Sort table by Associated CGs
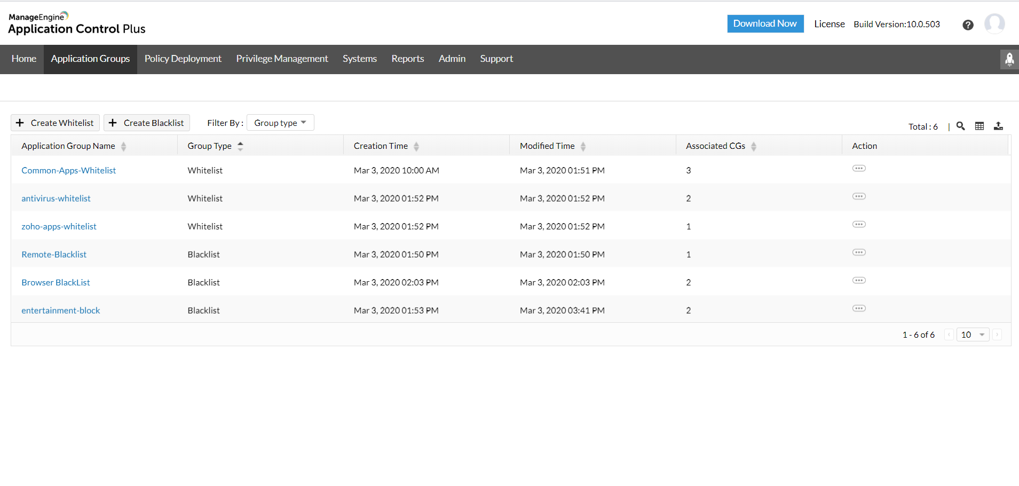This screenshot has height=486, width=1019. [x=753, y=146]
